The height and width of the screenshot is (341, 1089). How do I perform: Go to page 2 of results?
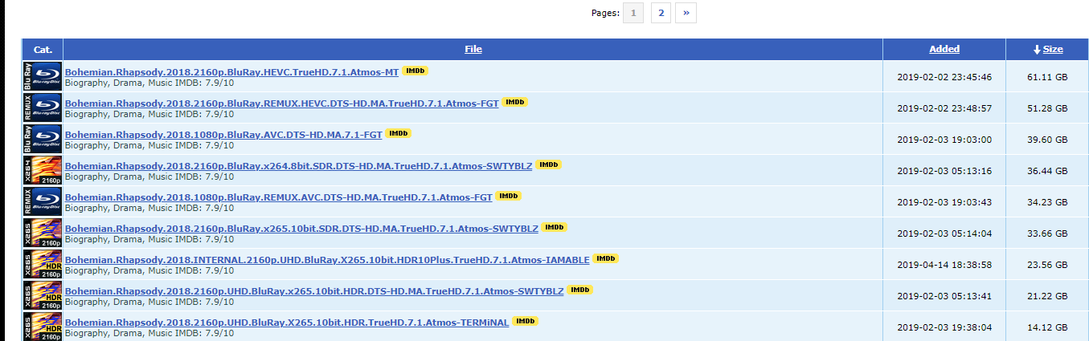tap(661, 13)
